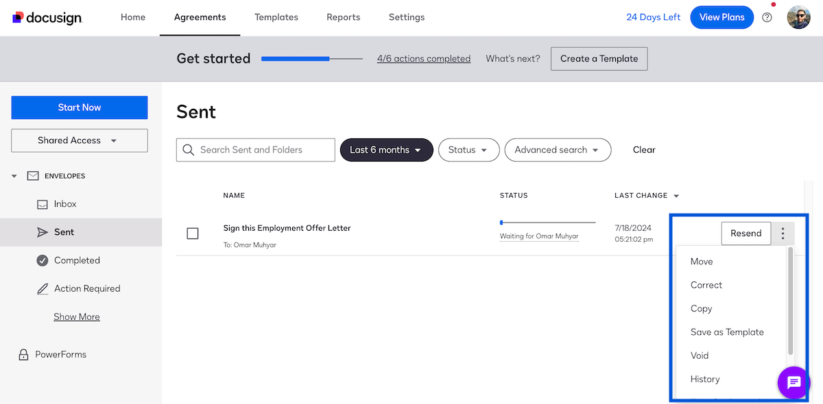Collapse the Envelopes section chevron
This screenshot has height=404, width=823.
click(14, 175)
